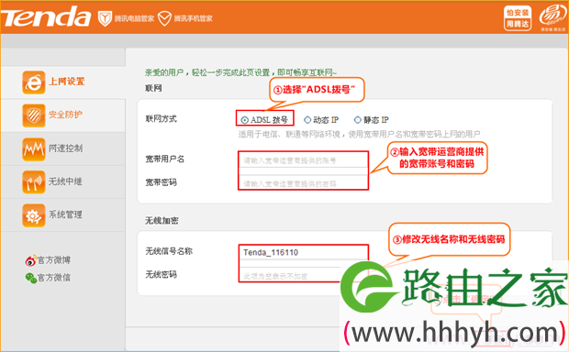
Task: Focus the 宽带密码 input field
Action: click(303, 182)
